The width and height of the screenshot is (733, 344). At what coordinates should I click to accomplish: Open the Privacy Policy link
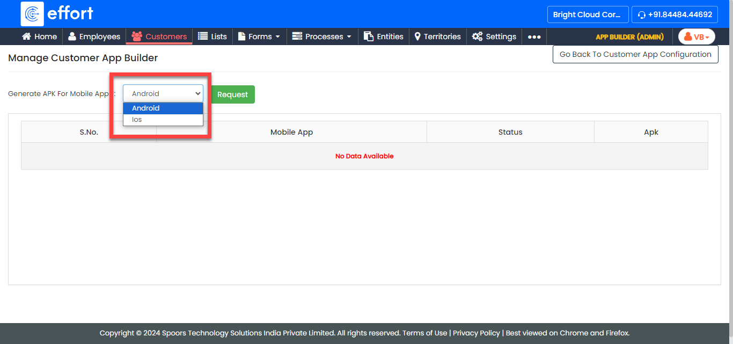(x=476, y=333)
